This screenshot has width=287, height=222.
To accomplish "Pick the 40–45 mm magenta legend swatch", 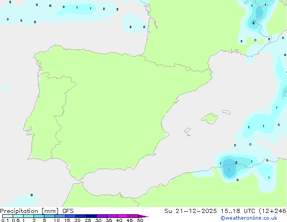I will point(123,216).
